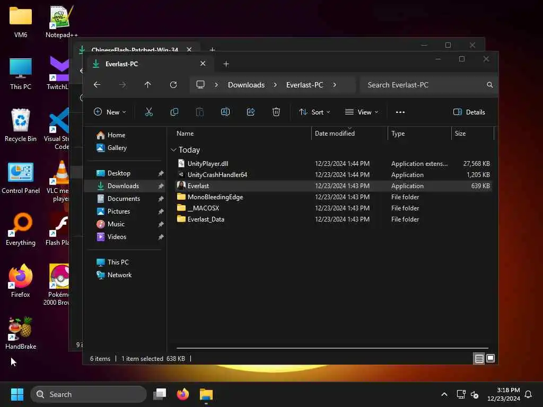Select the UnityPlayer.dll file
543x407 pixels.
tap(334, 164)
